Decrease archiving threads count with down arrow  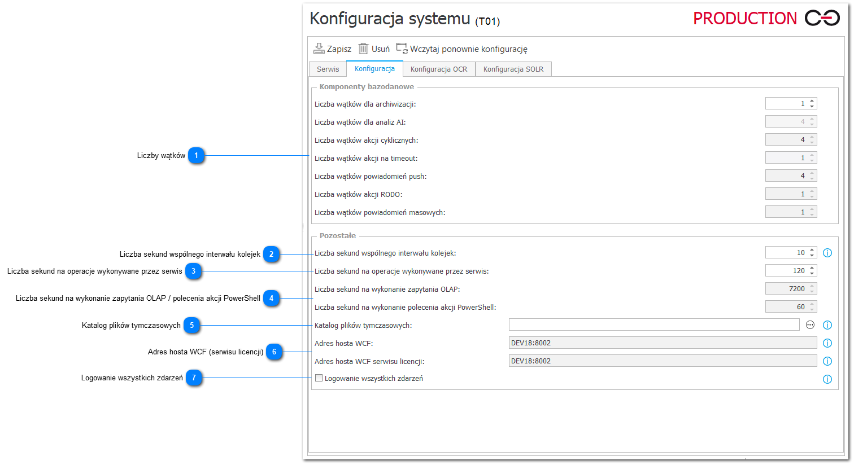tap(812, 106)
